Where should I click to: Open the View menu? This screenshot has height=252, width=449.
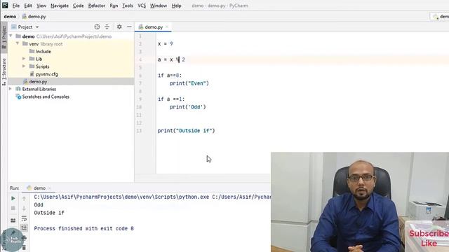pyautogui.click(x=41, y=6)
